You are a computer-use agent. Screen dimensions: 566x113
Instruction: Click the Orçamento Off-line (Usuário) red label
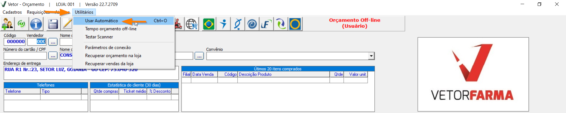355,23
